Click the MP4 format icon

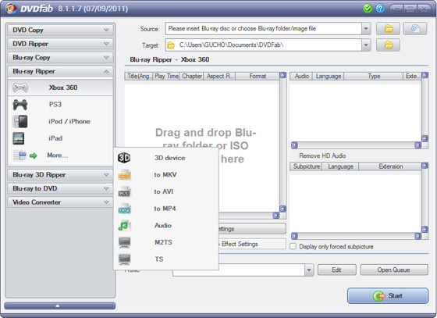point(124,209)
